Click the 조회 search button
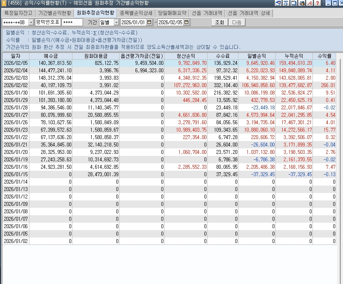This screenshot has width=343, height=284. pos(220,22)
